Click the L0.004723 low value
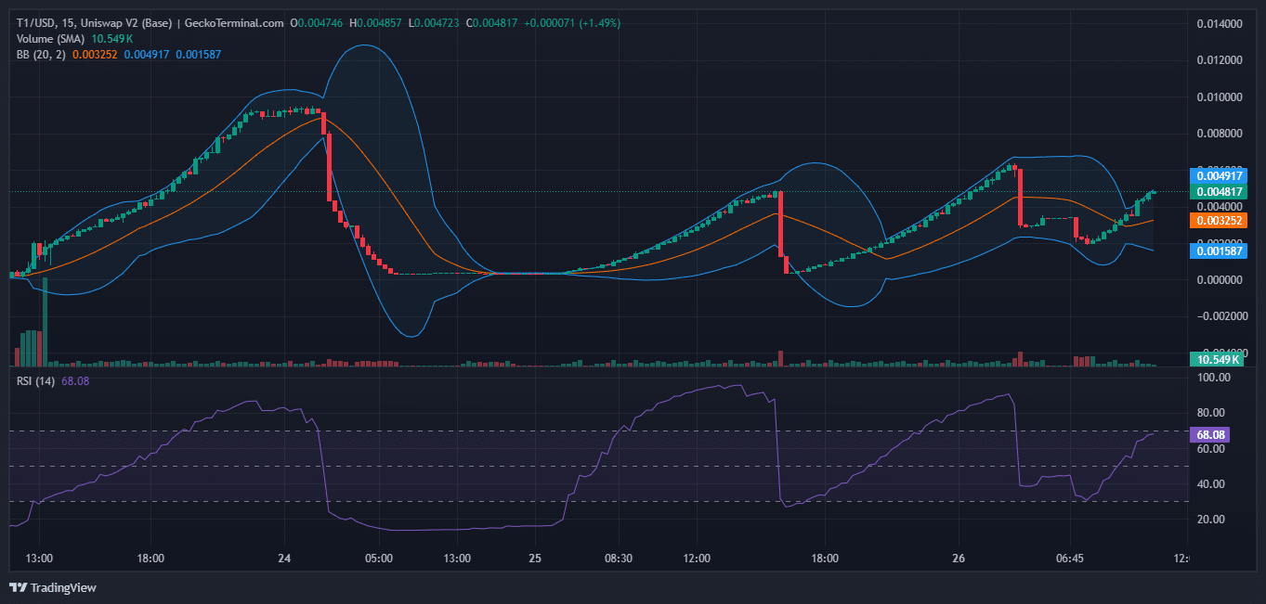Screen dimensions: 1266x604 pyautogui.click(x=433, y=23)
